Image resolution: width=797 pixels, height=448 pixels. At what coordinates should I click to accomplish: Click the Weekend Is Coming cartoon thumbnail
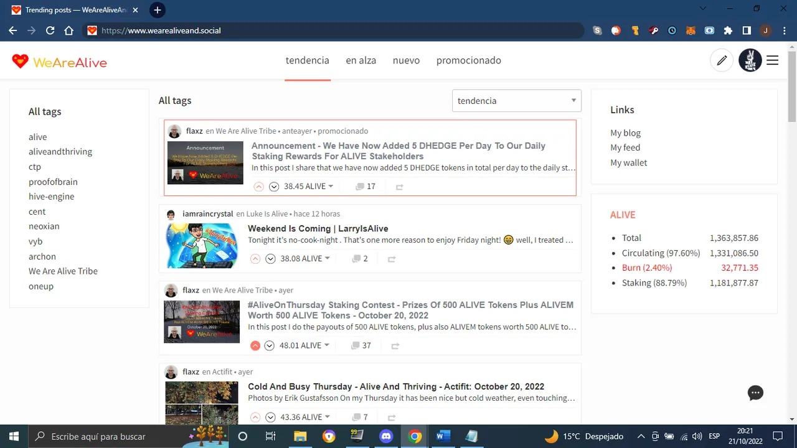202,246
